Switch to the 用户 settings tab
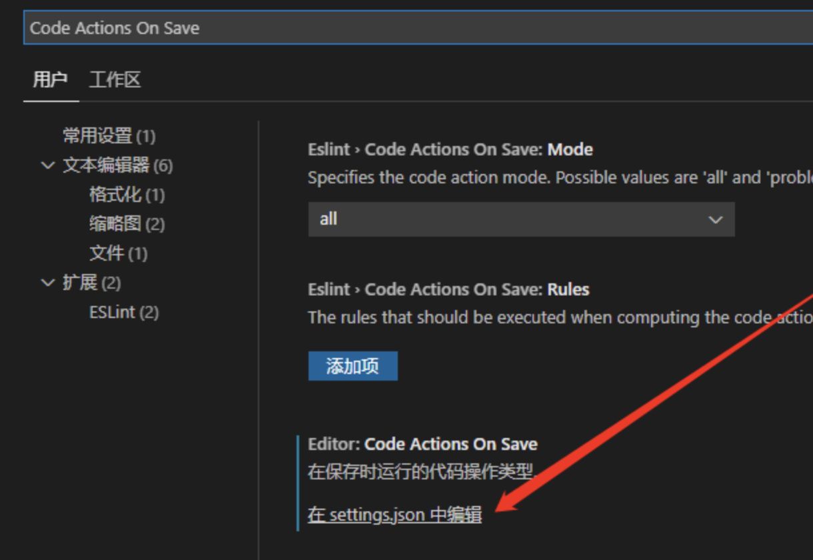 coord(51,81)
